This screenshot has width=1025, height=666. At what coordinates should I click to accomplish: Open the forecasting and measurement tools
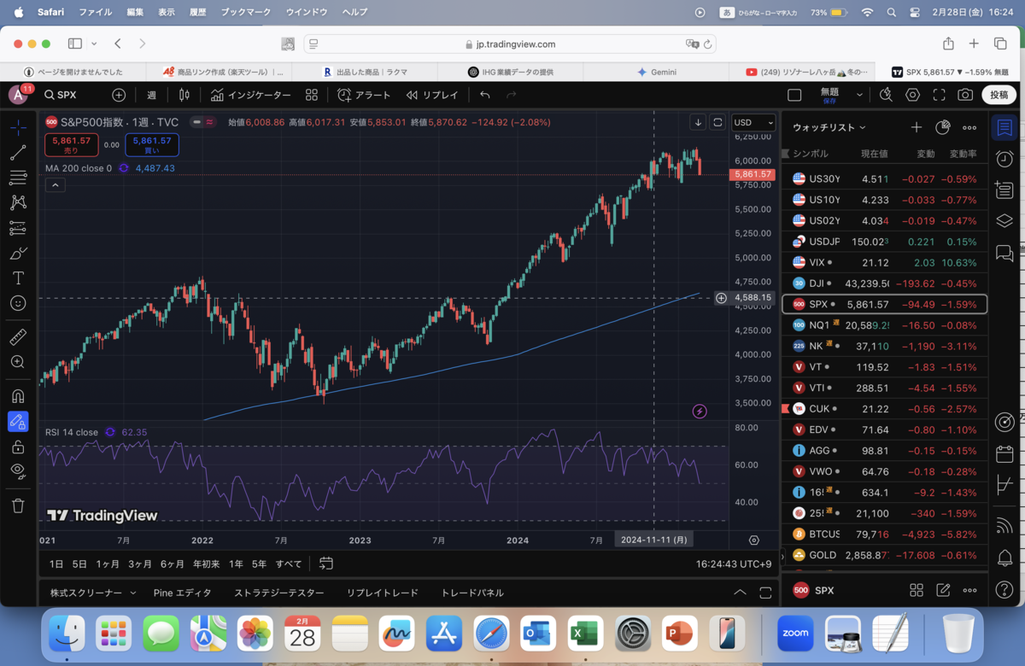tap(18, 228)
